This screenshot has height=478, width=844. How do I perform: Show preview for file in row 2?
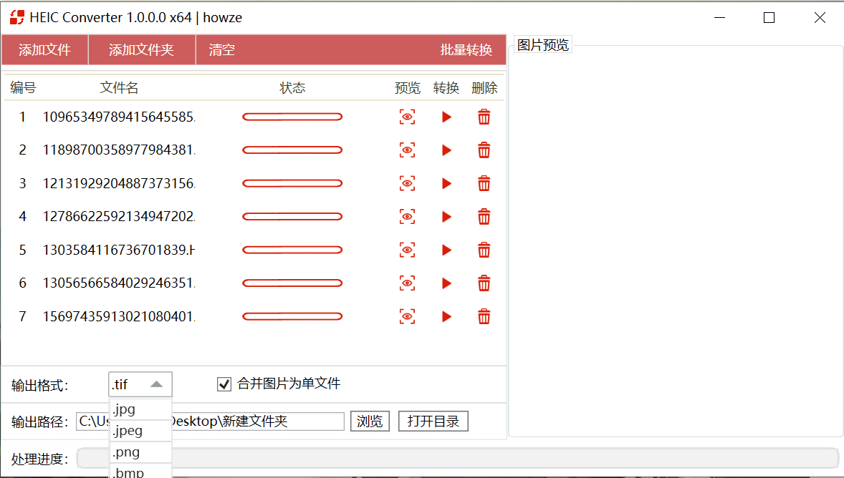[x=407, y=150]
